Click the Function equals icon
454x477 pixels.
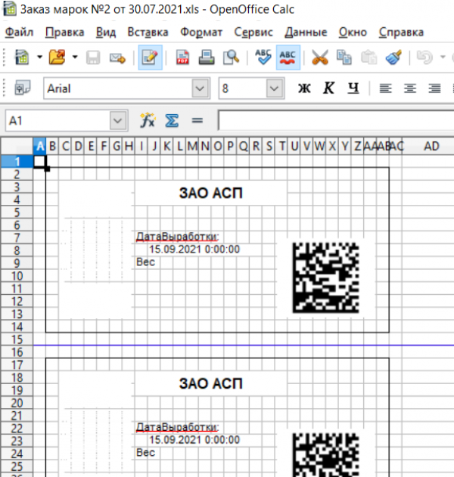point(197,121)
